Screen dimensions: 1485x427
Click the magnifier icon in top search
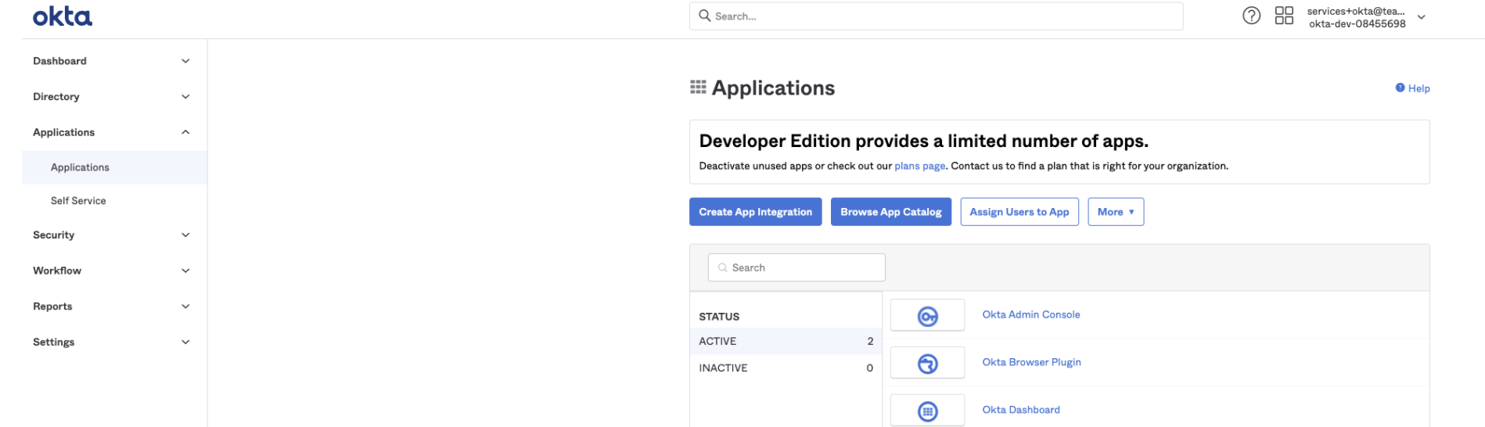tap(704, 16)
